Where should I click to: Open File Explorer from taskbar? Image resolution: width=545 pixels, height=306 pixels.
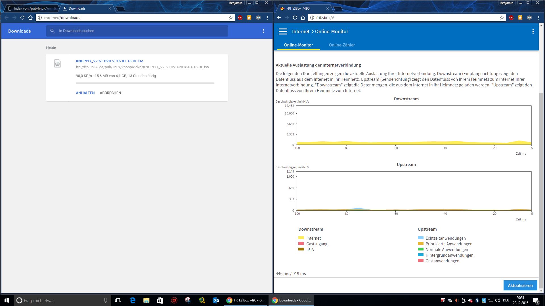click(x=146, y=300)
